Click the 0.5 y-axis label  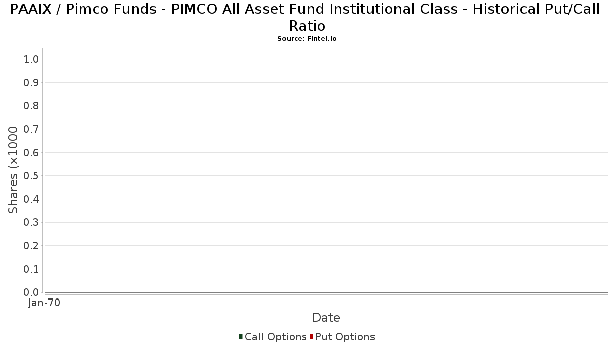pyautogui.click(x=31, y=176)
